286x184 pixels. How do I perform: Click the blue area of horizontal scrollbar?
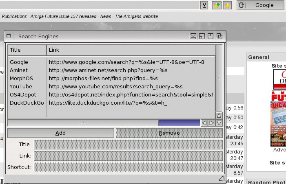coord(179,123)
